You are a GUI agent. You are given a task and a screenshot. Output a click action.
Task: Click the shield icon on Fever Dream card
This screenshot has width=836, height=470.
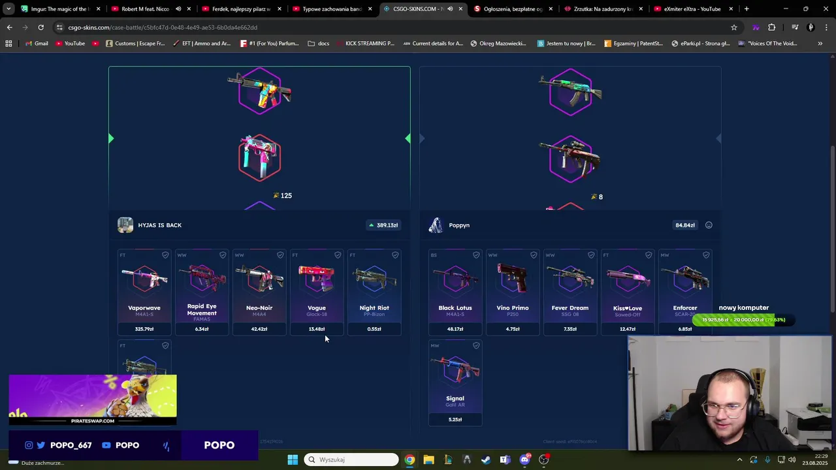coord(591,255)
